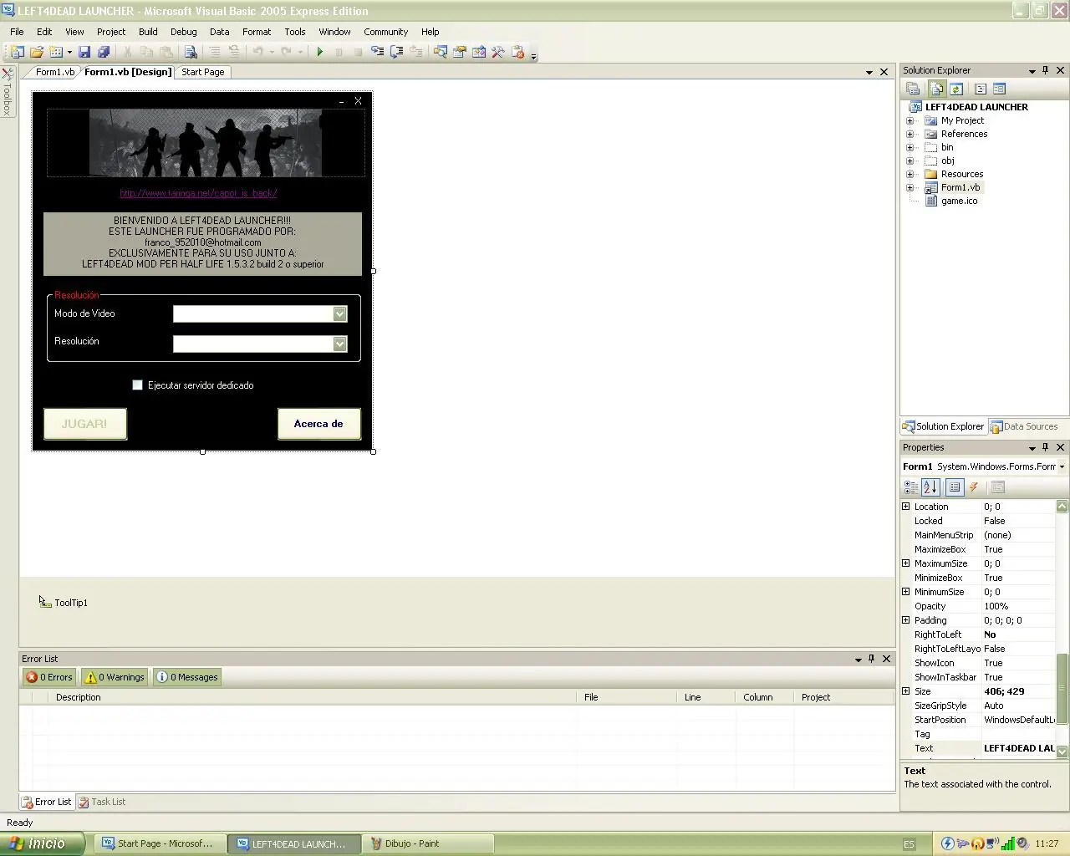Tick Ejecutar servidor dedicado checkbox
This screenshot has height=856, width=1070.
pos(137,385)
